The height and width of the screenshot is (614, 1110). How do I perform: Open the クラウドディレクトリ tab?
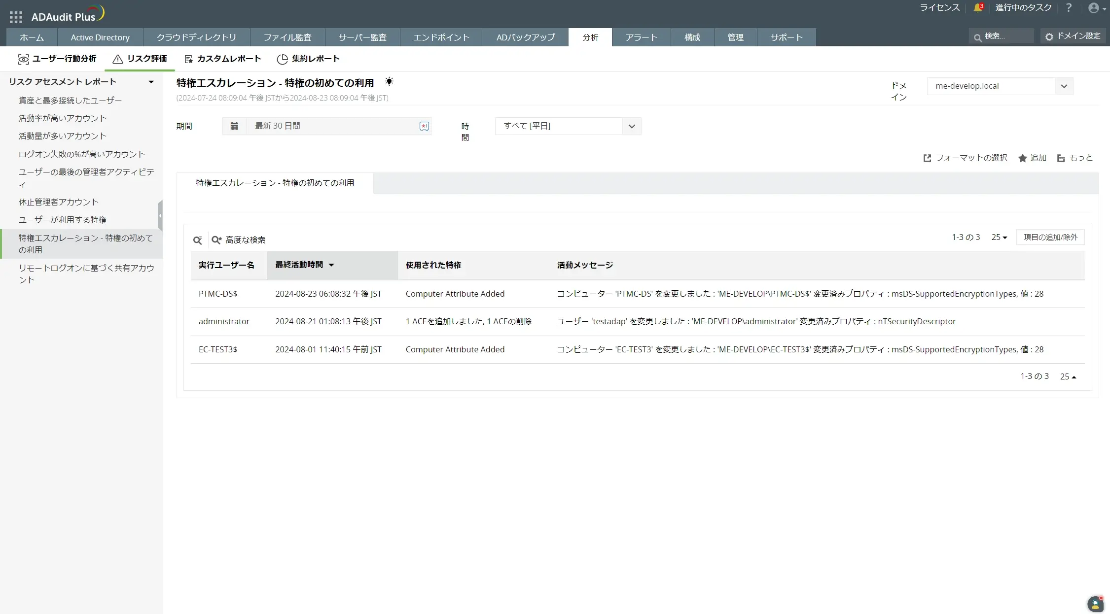pyautogui.click(x=196, y=37)
